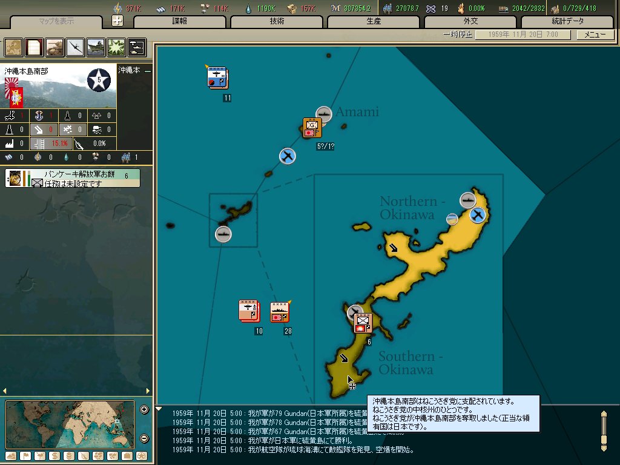The height and width of the screenshot is (465, 620).
Task: Show naval units list with warship icon
Action: point(96,47)
